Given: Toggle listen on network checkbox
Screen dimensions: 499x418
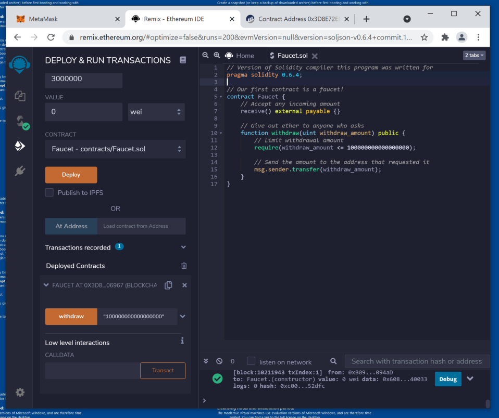Looking at the screenshot, I should point(251,361).
